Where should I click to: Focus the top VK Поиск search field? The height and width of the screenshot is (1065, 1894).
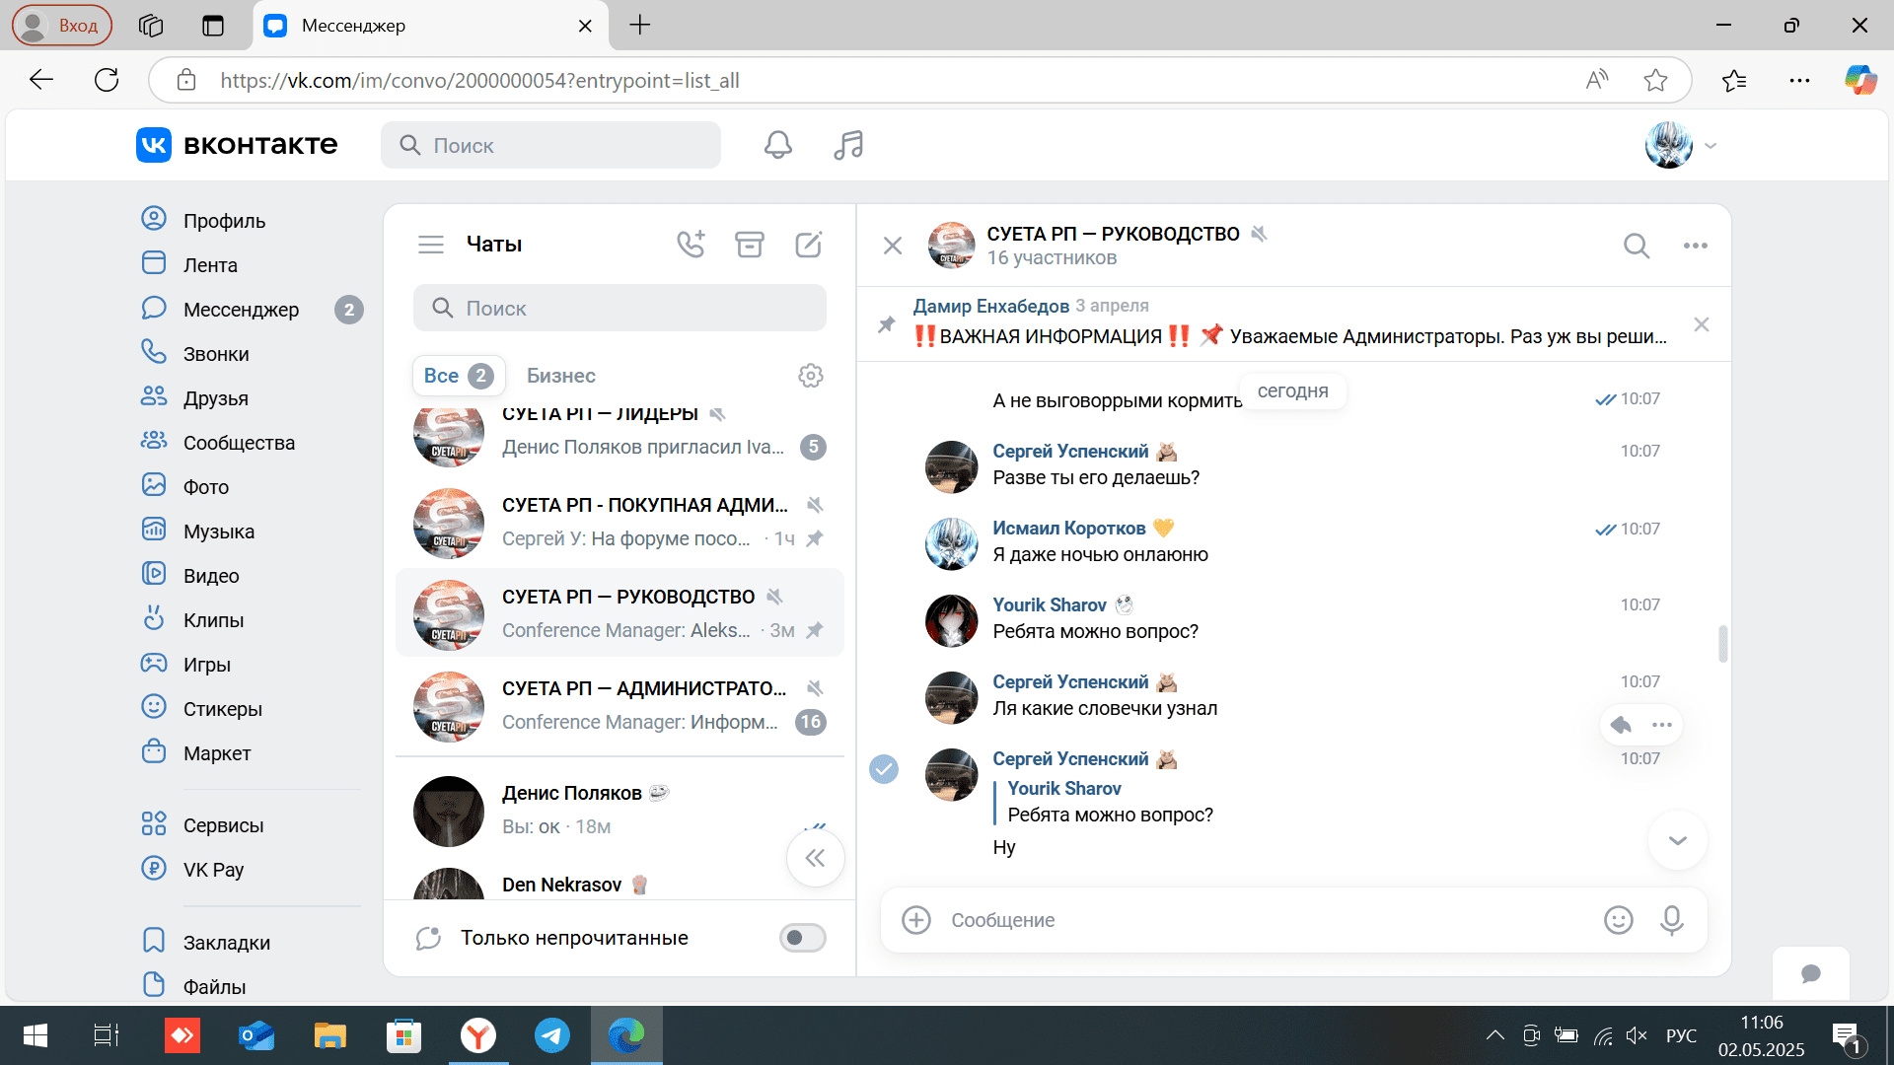(550, 145)
